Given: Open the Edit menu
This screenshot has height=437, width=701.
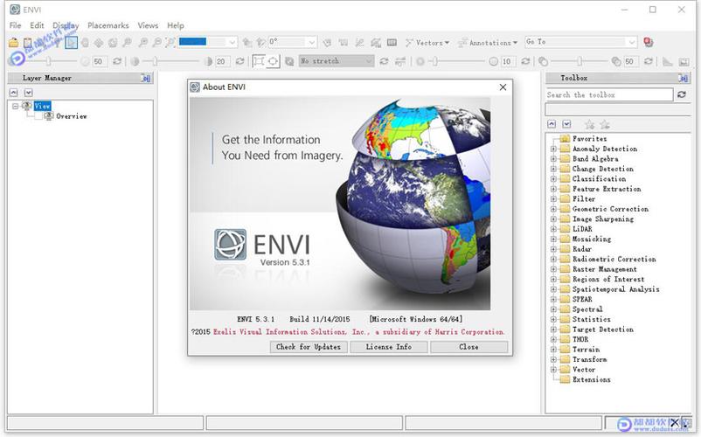Looking at the screenshot, I should point(37,25).
